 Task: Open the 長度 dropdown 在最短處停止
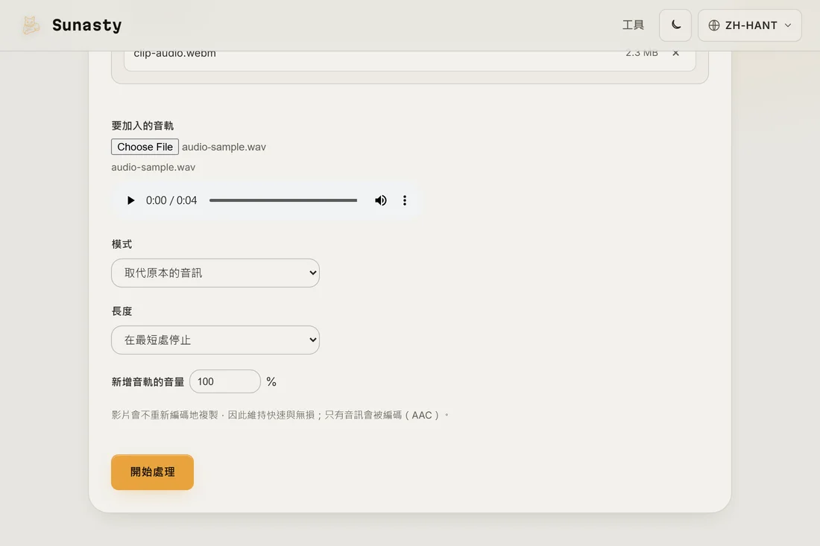[215, 340]
